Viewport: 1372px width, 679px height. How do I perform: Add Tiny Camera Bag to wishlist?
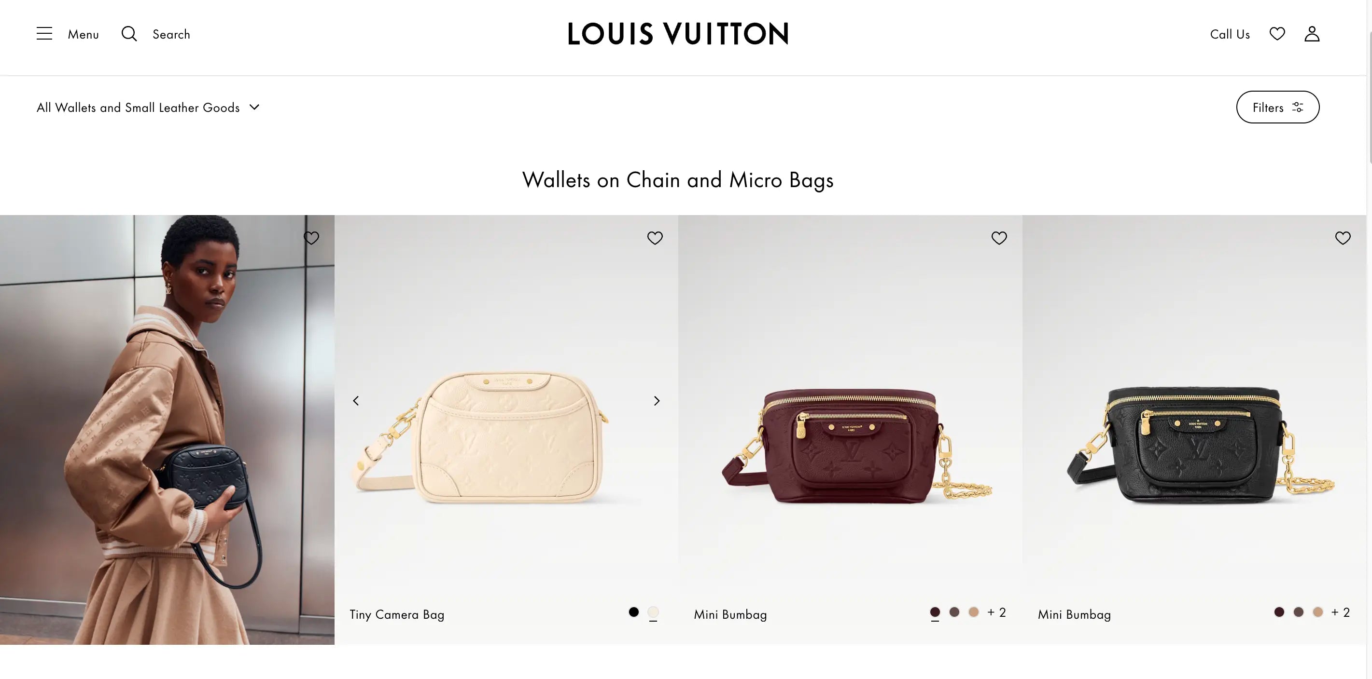pyautogui.click(x=655, y=238)
